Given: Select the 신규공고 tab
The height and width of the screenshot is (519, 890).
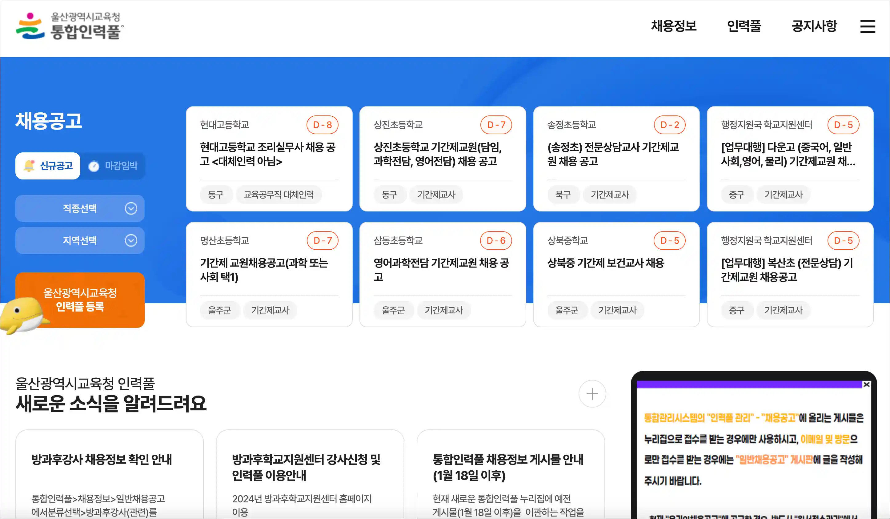Looking at the screenshot, I should click(x=48, y=166).
